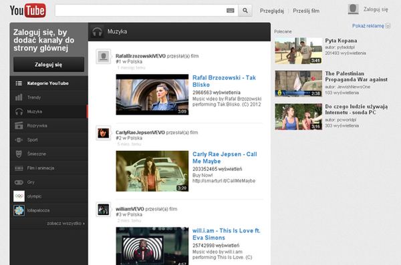Open Carly Rae Jepsen - Call Me Maybe link

click(225, 158)
